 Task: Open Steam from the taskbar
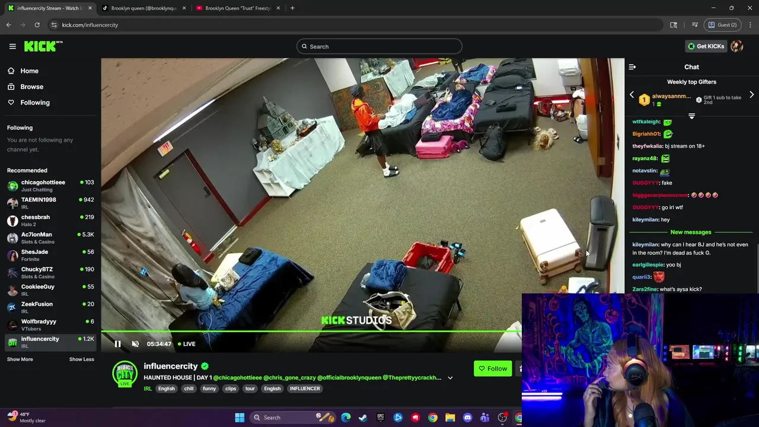pyautogui.click(x=363, y=418)
